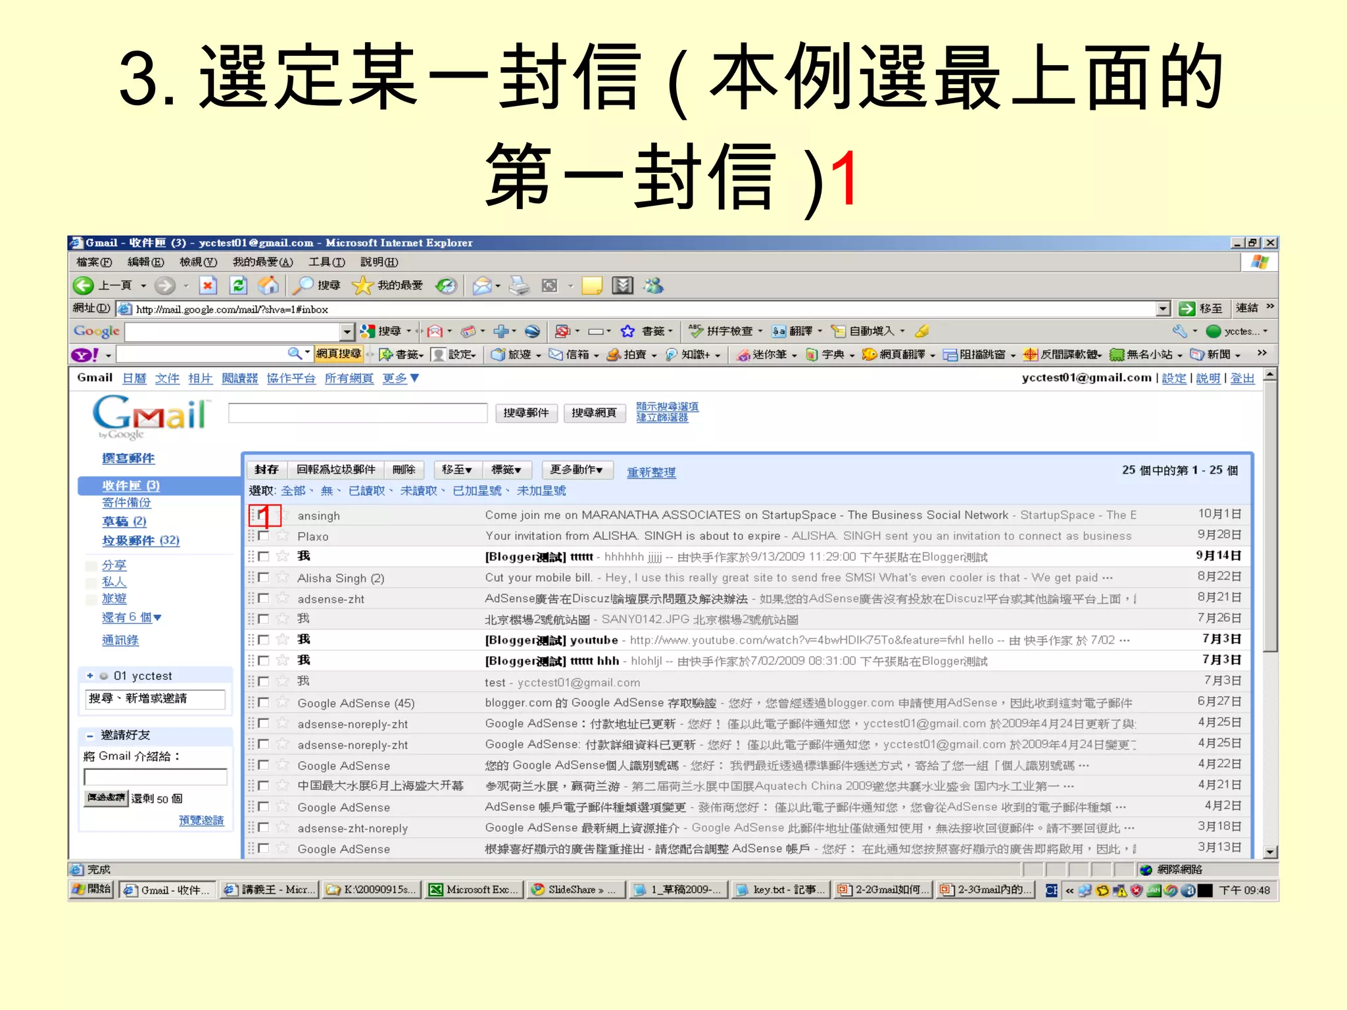Open the 我的最愛(A) Favorites menu

[262, 262]
